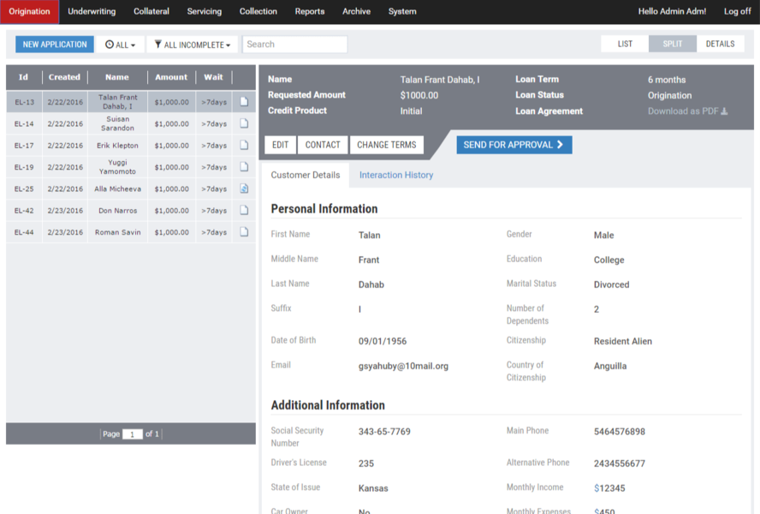The image size is (760, 514).
Task: Click SEND FOR APPROVAL button
Action: pyautogui.click(x=514, y=145)
